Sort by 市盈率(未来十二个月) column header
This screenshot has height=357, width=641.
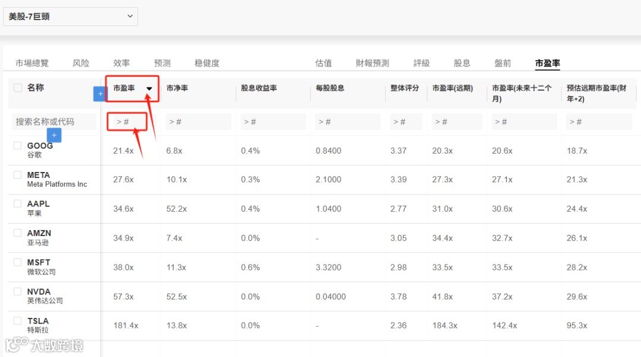(x=522, y=94)
